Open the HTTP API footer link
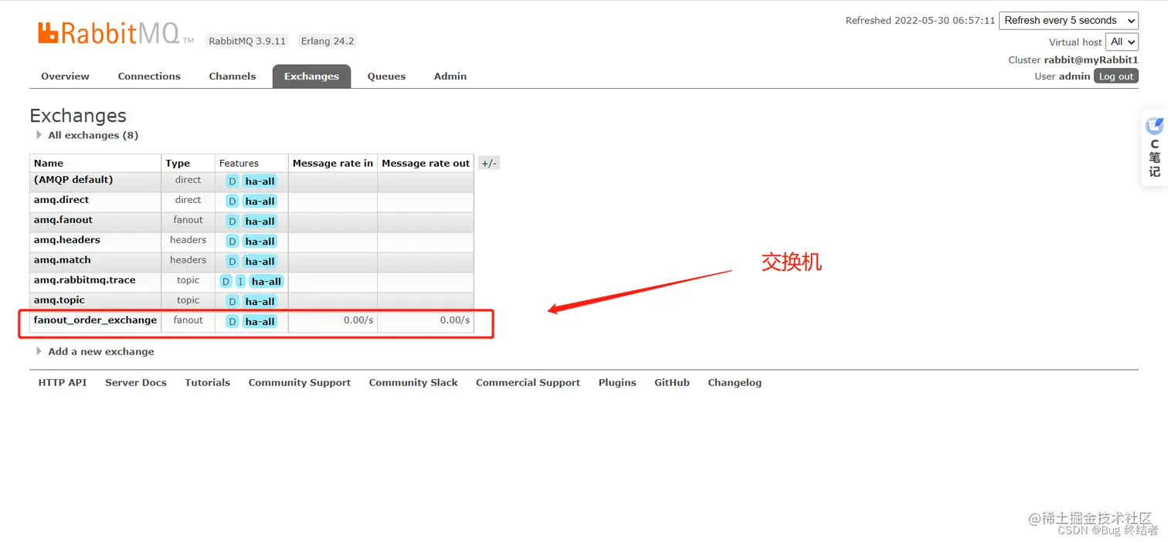 point(63,382)
